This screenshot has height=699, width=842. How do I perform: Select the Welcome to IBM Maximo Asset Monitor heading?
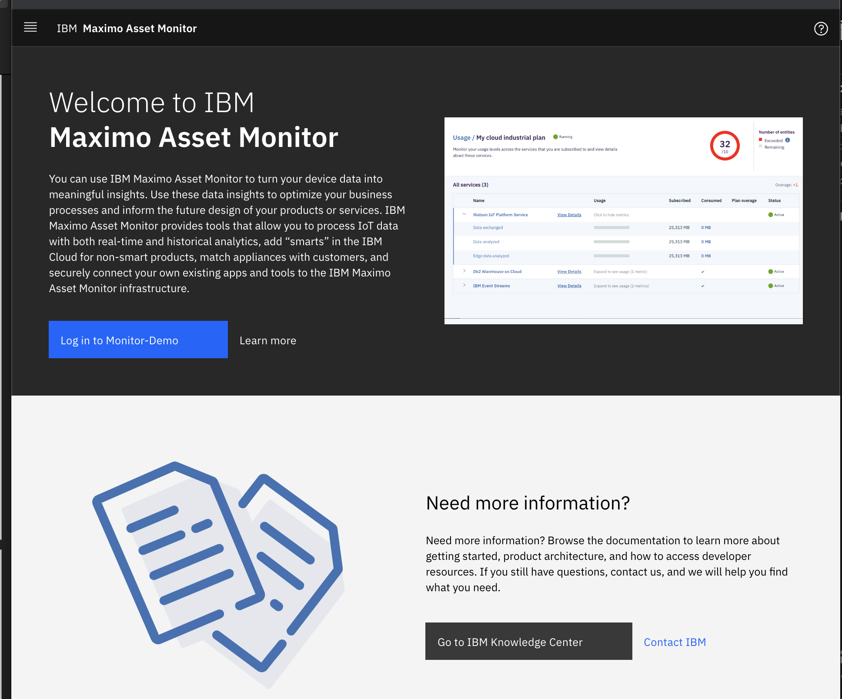click(194, 120)
